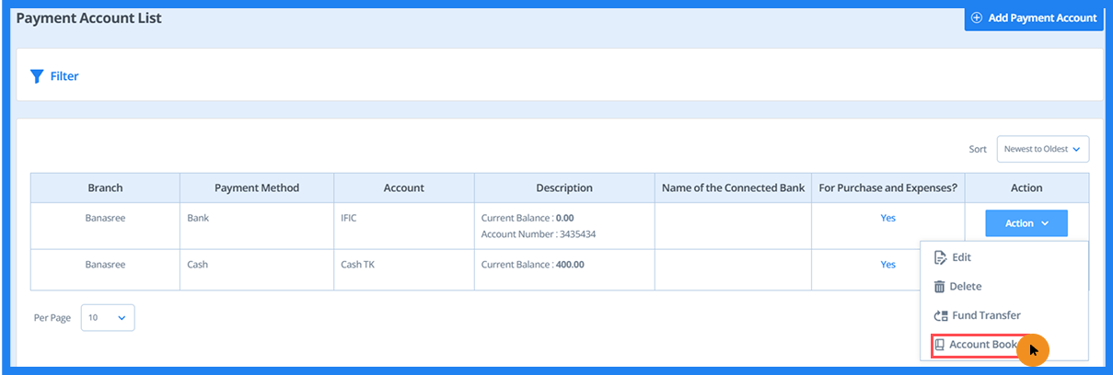Click the funnel Filter icon
The width and height of the screenshot is (1113, 375).
point(37,76)
